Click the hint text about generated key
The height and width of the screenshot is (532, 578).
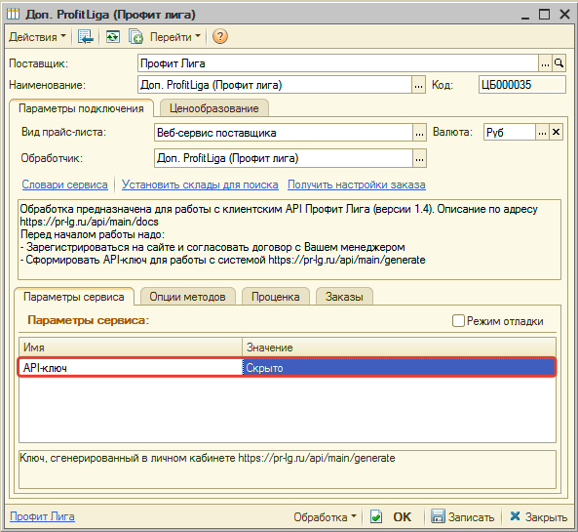point(288,470)
